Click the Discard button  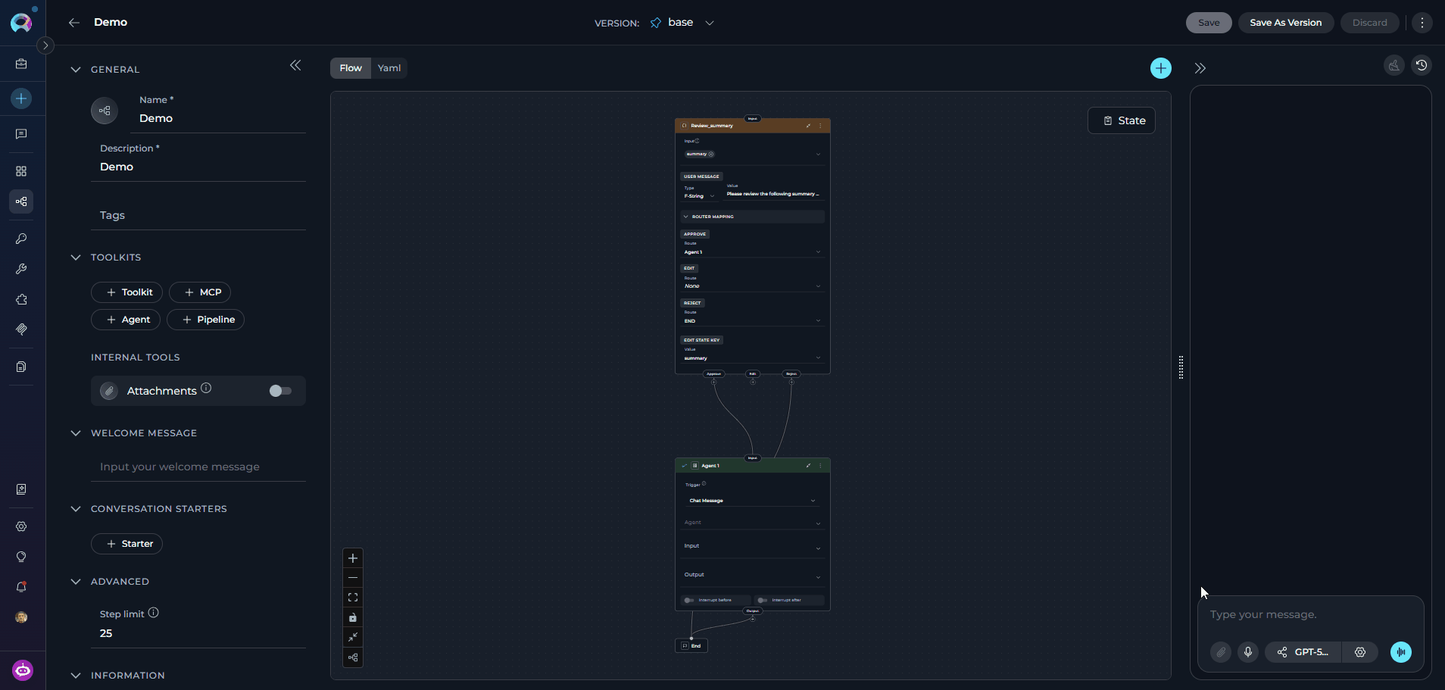[1370, 23]
